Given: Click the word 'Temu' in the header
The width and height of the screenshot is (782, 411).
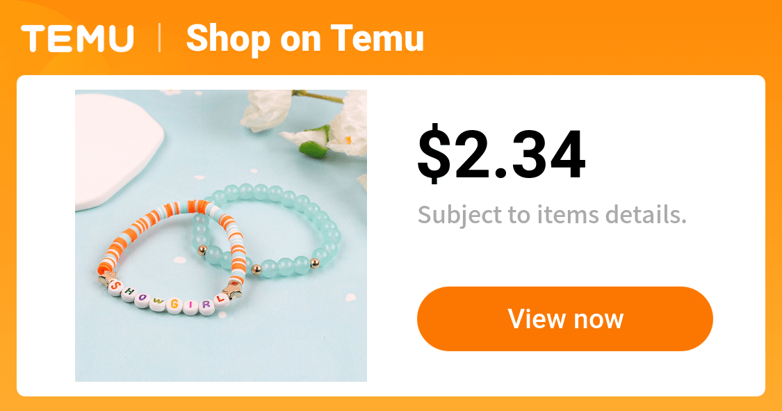Looking at the screenshot, I should click(377, 38).
